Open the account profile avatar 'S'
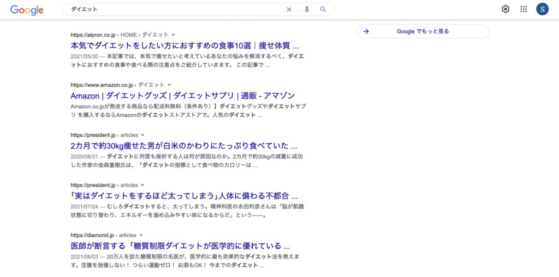The height and width of the screenshot is (277, 559). tap(542, 9)
